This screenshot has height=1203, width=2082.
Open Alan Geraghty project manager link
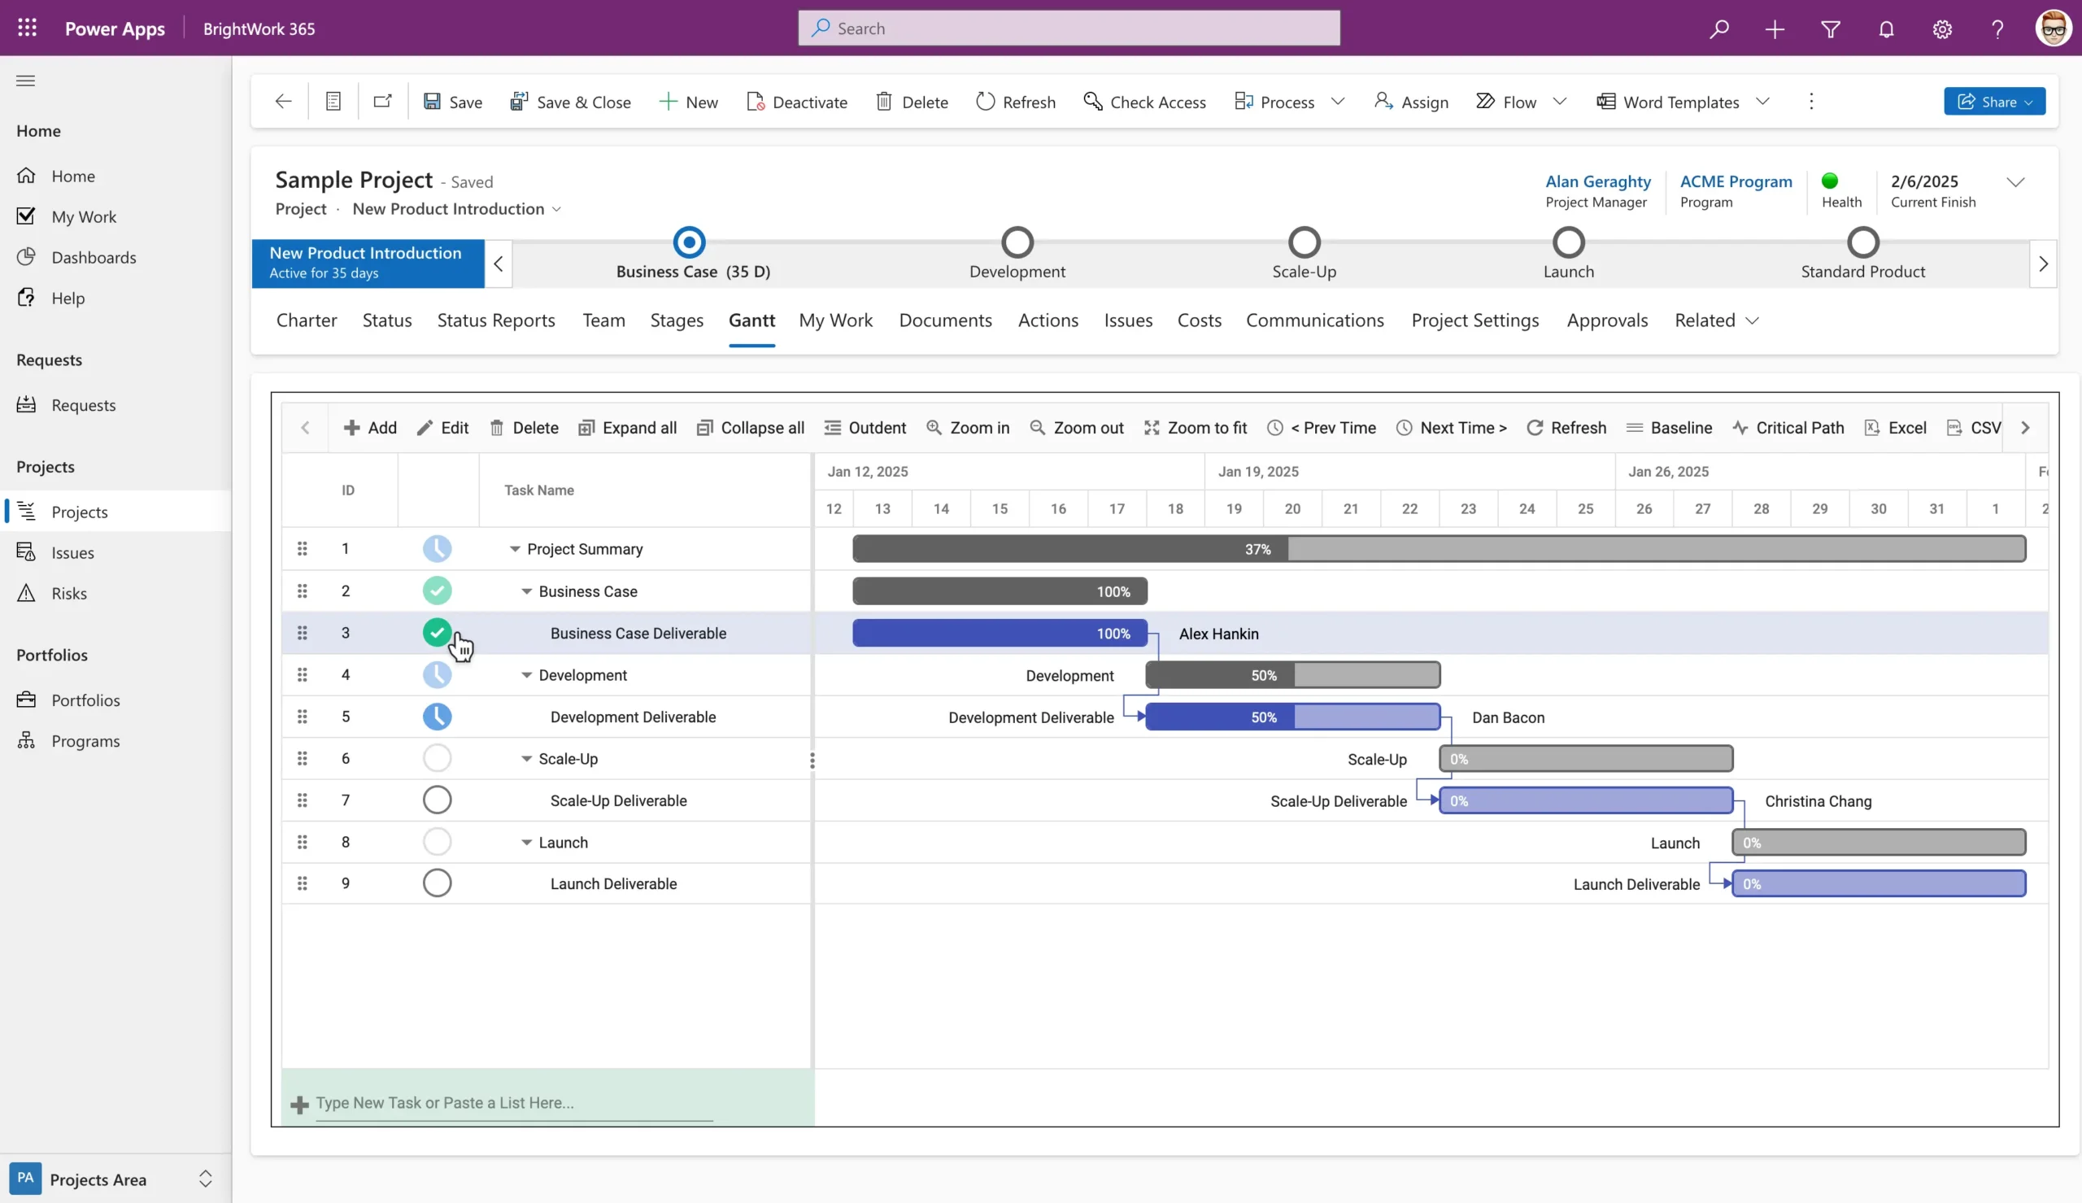(x=1597, y=181)
